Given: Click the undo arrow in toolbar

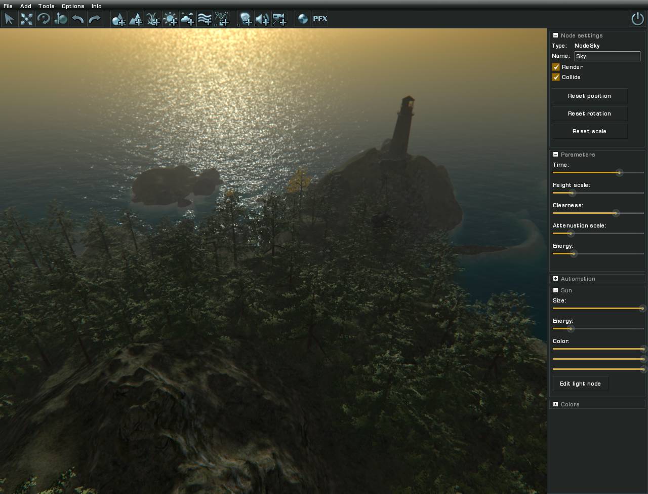Looking at the screenshot, I should [x=78, y=19].
